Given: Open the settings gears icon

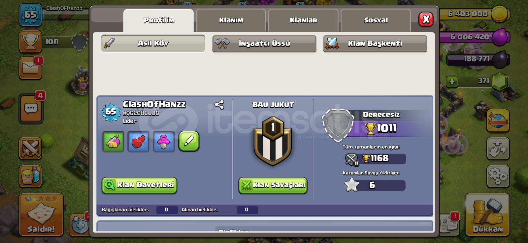Looking at the screenshot, I should pos(498,176).
